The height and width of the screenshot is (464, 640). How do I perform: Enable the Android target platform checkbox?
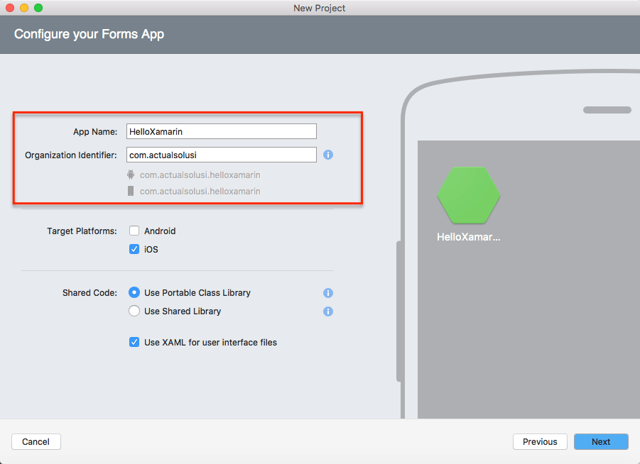[x=134, y=231]
